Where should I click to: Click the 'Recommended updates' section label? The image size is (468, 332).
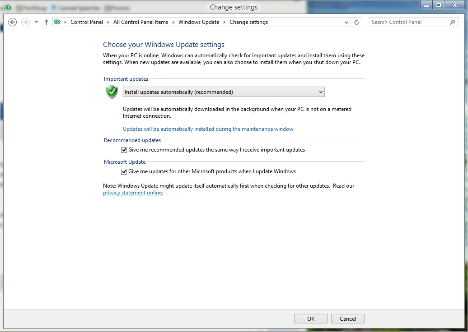tap(132, 140)
